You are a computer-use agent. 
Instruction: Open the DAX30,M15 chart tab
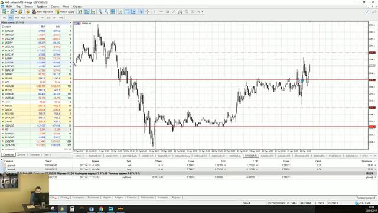point(267,156)
